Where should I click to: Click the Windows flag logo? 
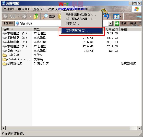pyautogui.click(x=137, y=9)
